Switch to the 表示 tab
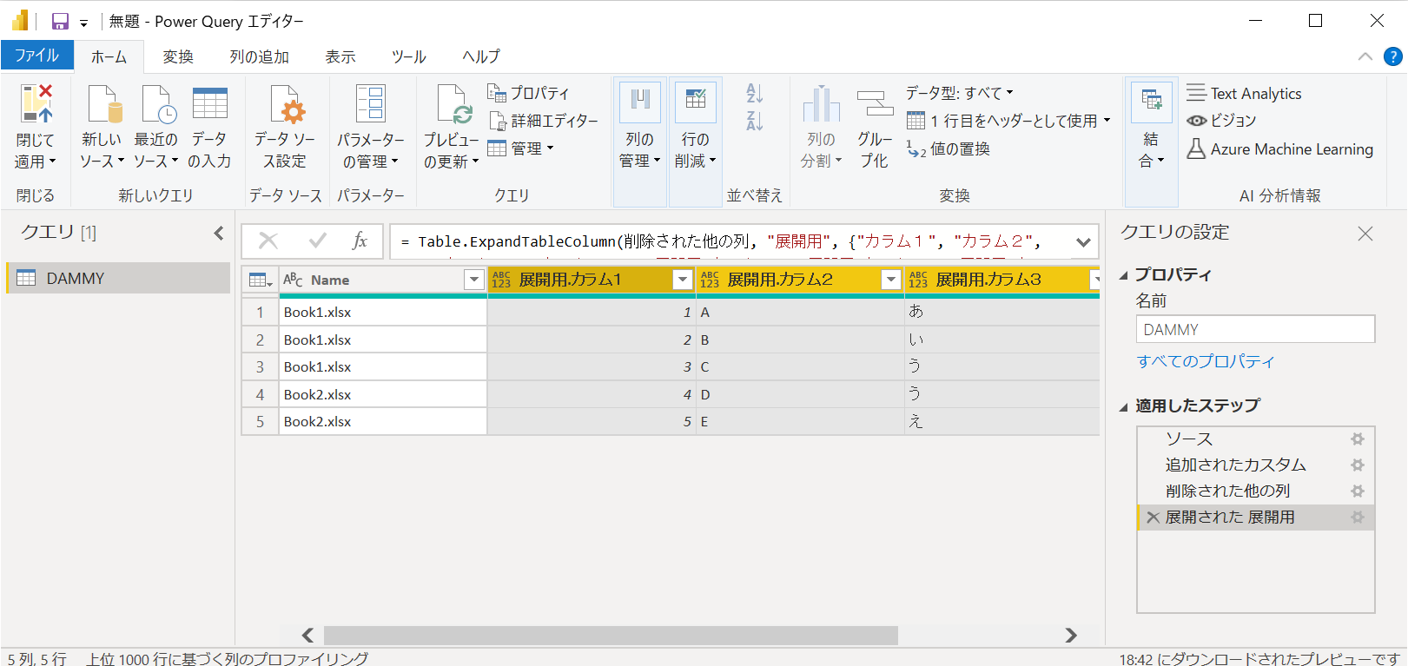The image size is (1408, 666). [x=340, y=57]
